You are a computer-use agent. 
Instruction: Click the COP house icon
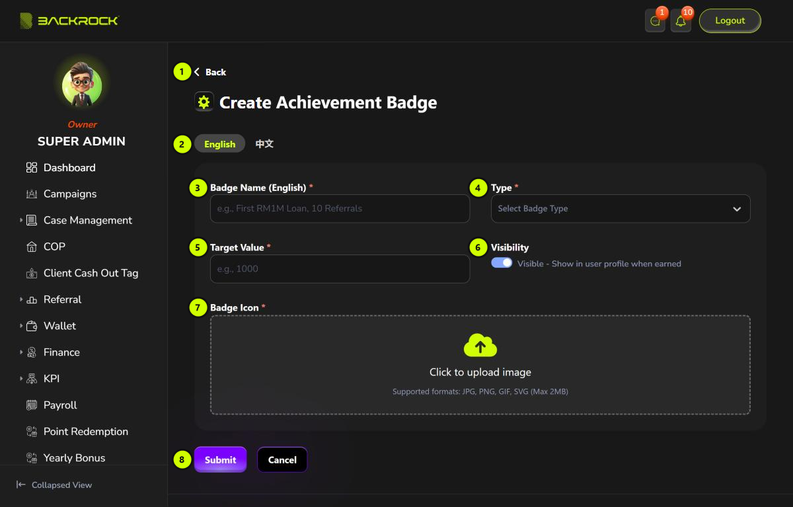[32, 247]
